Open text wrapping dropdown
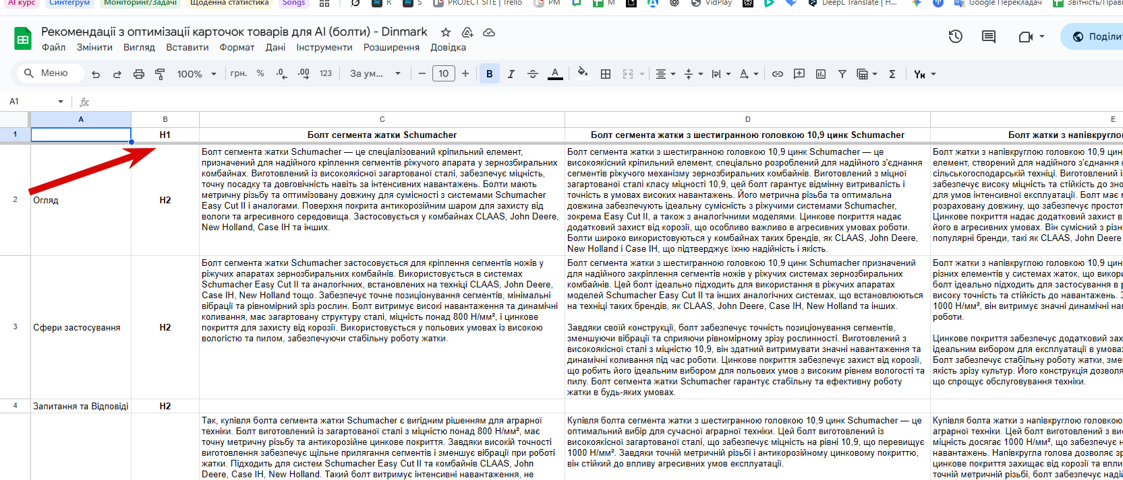Image resolution: width=1123 pixels, height=480 pixels. pos(720,74)
